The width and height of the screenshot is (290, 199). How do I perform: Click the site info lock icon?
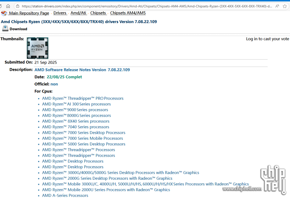(18, 6)
